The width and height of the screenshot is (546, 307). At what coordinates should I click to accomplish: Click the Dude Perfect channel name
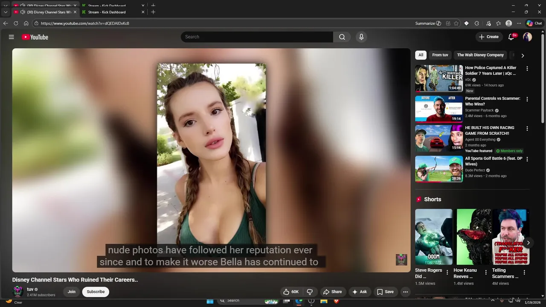pos(475,170)
